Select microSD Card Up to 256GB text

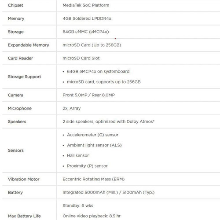coord(92,45)
